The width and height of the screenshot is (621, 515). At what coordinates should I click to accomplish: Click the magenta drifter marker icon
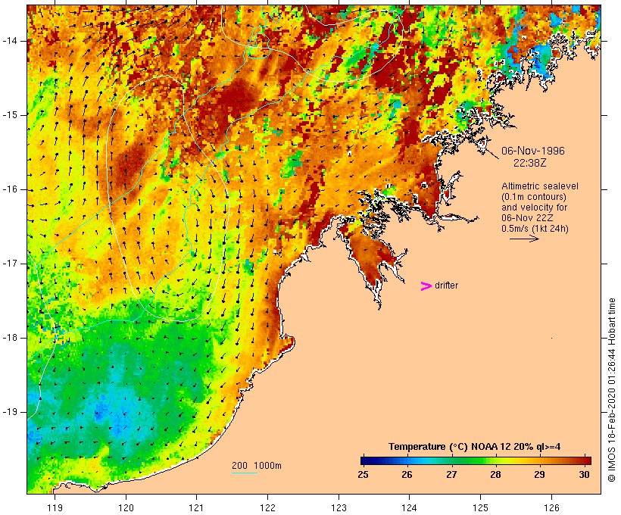point(426,286)
